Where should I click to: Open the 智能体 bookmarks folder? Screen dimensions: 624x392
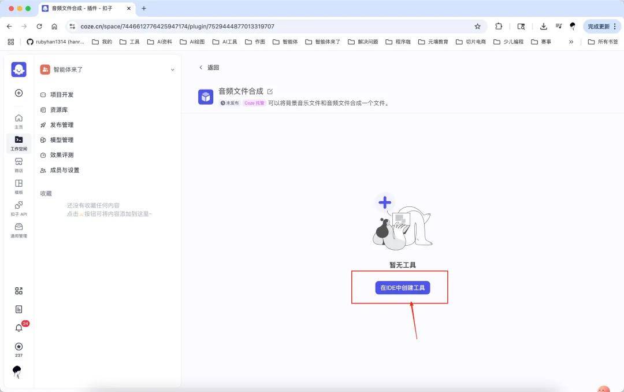click(285, 42)
